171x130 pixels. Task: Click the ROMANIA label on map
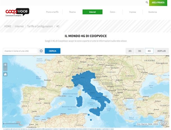coord(130,76)
